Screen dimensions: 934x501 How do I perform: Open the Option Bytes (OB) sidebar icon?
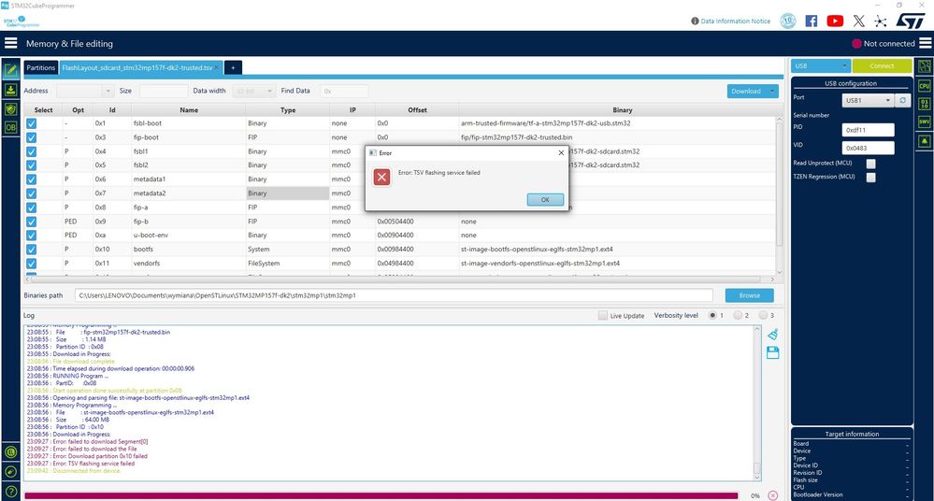coord(10,127)
